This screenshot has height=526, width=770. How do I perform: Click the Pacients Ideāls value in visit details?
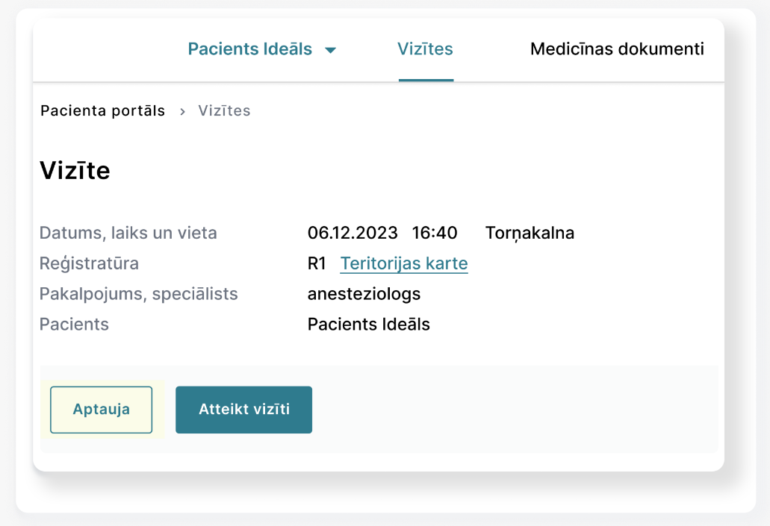[x=368, y=325]
